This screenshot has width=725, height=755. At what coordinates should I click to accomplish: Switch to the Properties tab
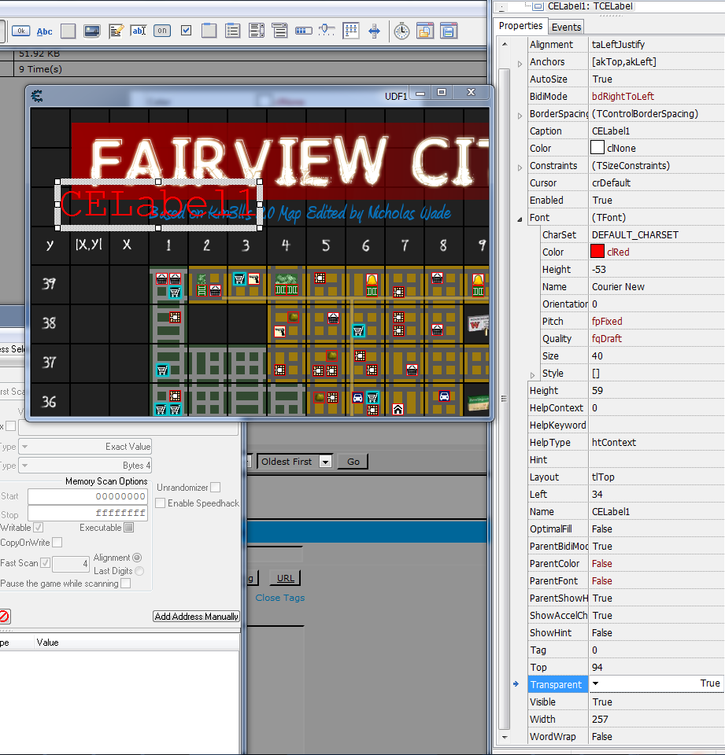(x=520, y=26)
